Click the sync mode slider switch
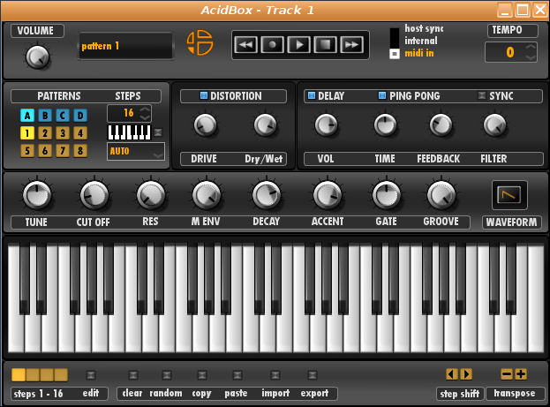 395,42
